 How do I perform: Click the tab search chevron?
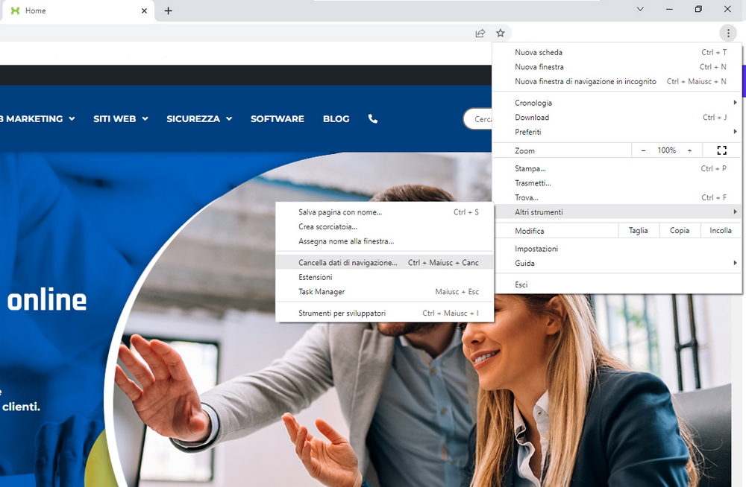[x=640, y=9]
